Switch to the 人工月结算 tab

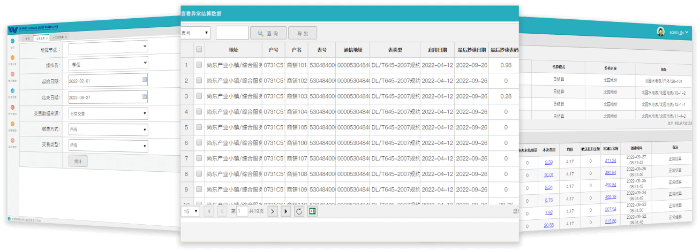click(58, 38)
